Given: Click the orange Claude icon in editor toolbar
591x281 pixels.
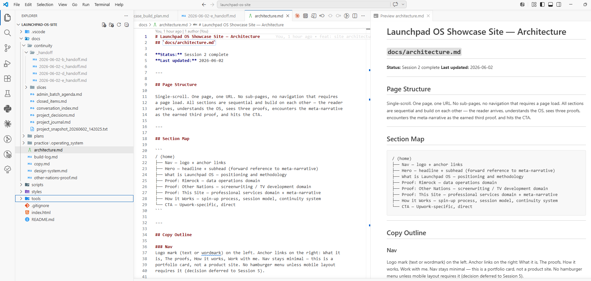Looking at the screenshot, I should pyautogui.click(x=297, y=16).
